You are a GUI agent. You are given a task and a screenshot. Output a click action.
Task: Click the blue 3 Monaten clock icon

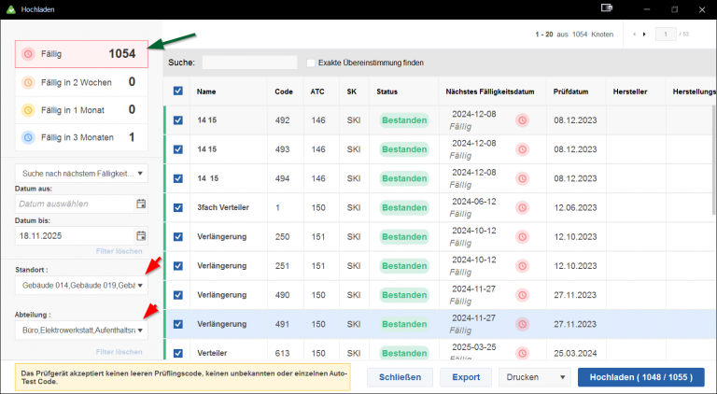(x=28, y=137)
